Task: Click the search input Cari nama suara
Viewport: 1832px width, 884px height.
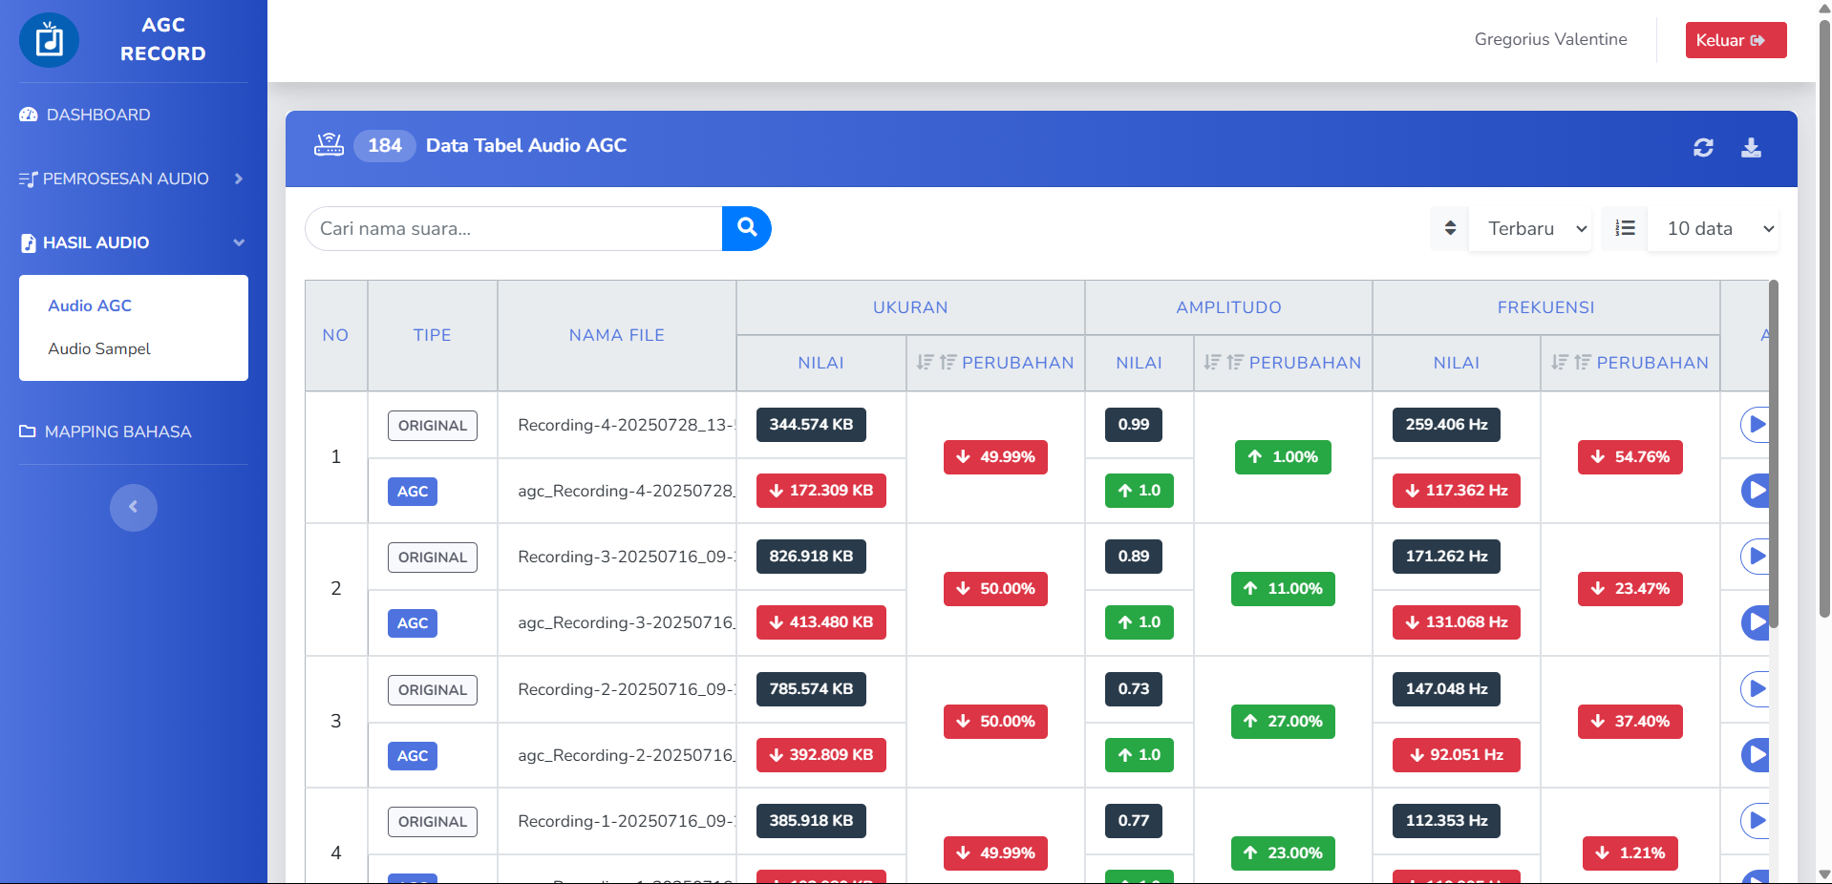Action: (x=514, y=228)
